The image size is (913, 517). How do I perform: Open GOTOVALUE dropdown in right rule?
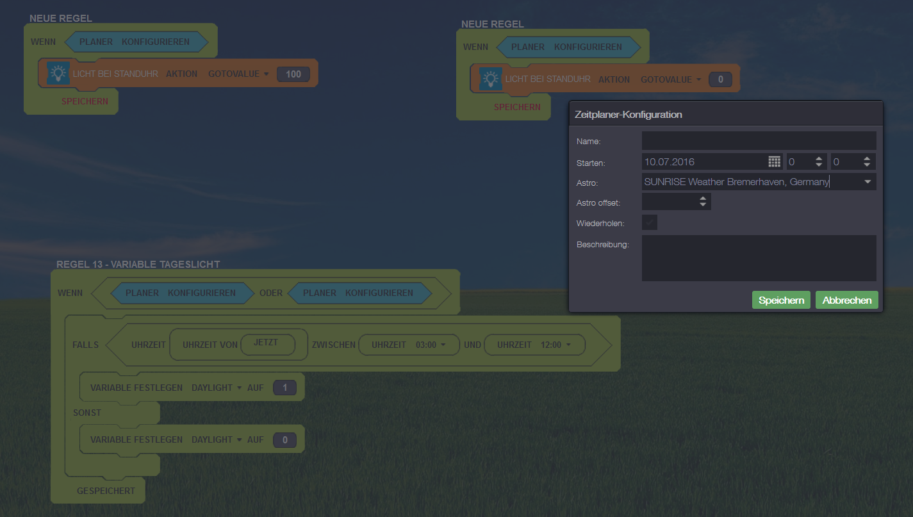[671, 80]
